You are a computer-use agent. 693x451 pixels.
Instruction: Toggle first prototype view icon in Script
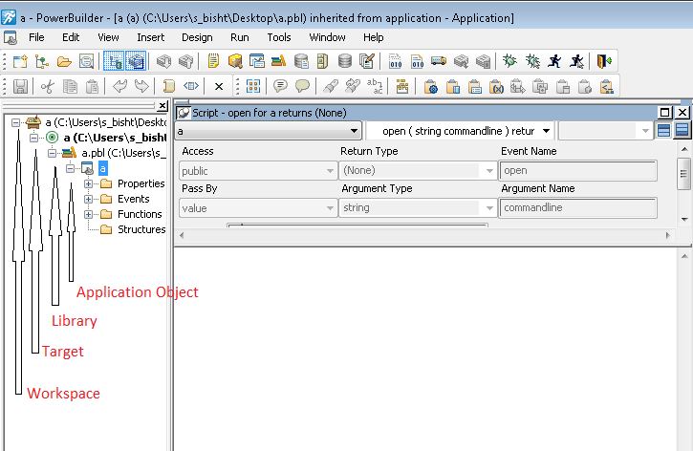(x=663, y=131)
